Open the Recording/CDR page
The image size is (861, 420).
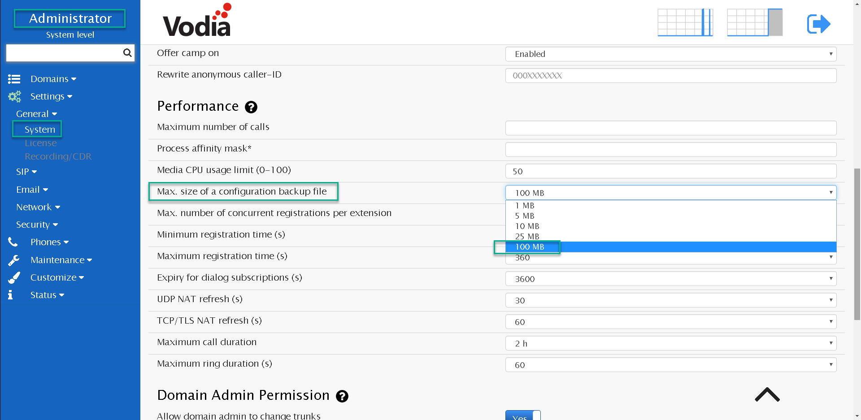tap(58, 156)
